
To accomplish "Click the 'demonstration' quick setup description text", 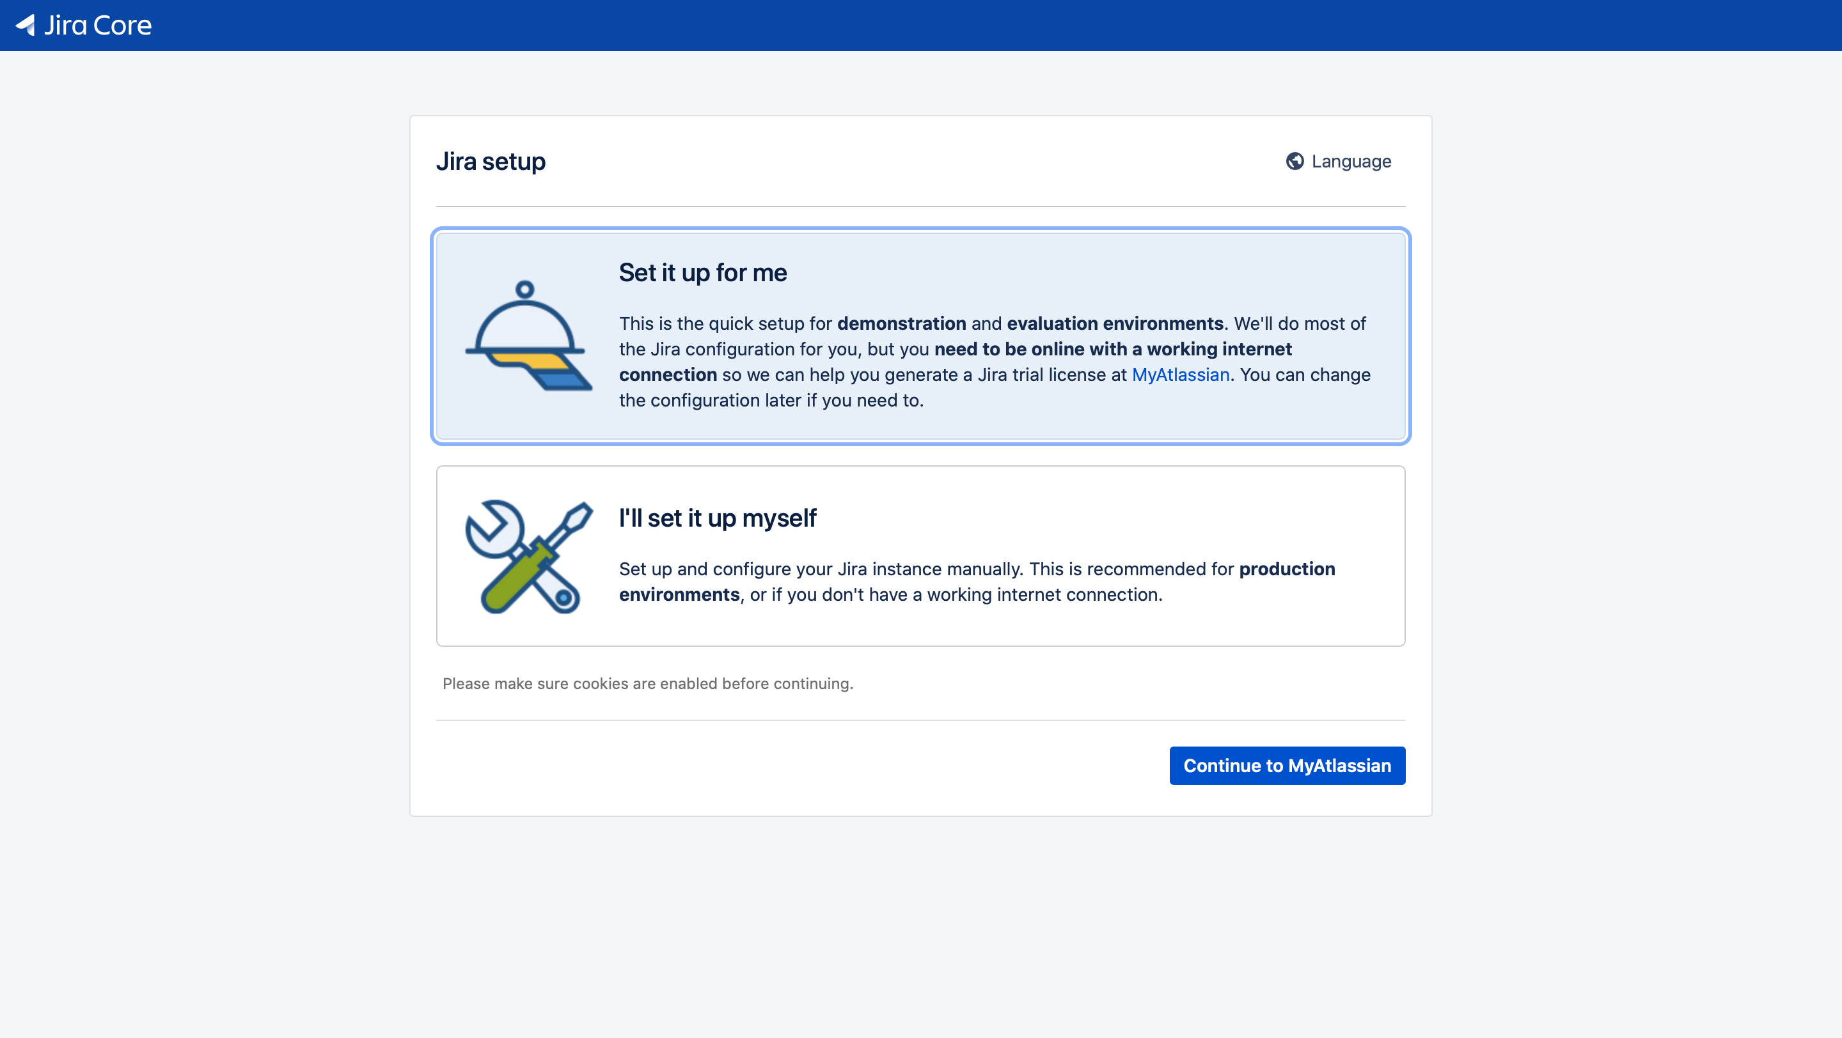I will coord(901,323).
